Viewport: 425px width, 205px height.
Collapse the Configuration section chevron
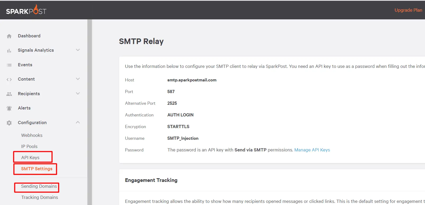pyautogui.click(x=78, y=122)
